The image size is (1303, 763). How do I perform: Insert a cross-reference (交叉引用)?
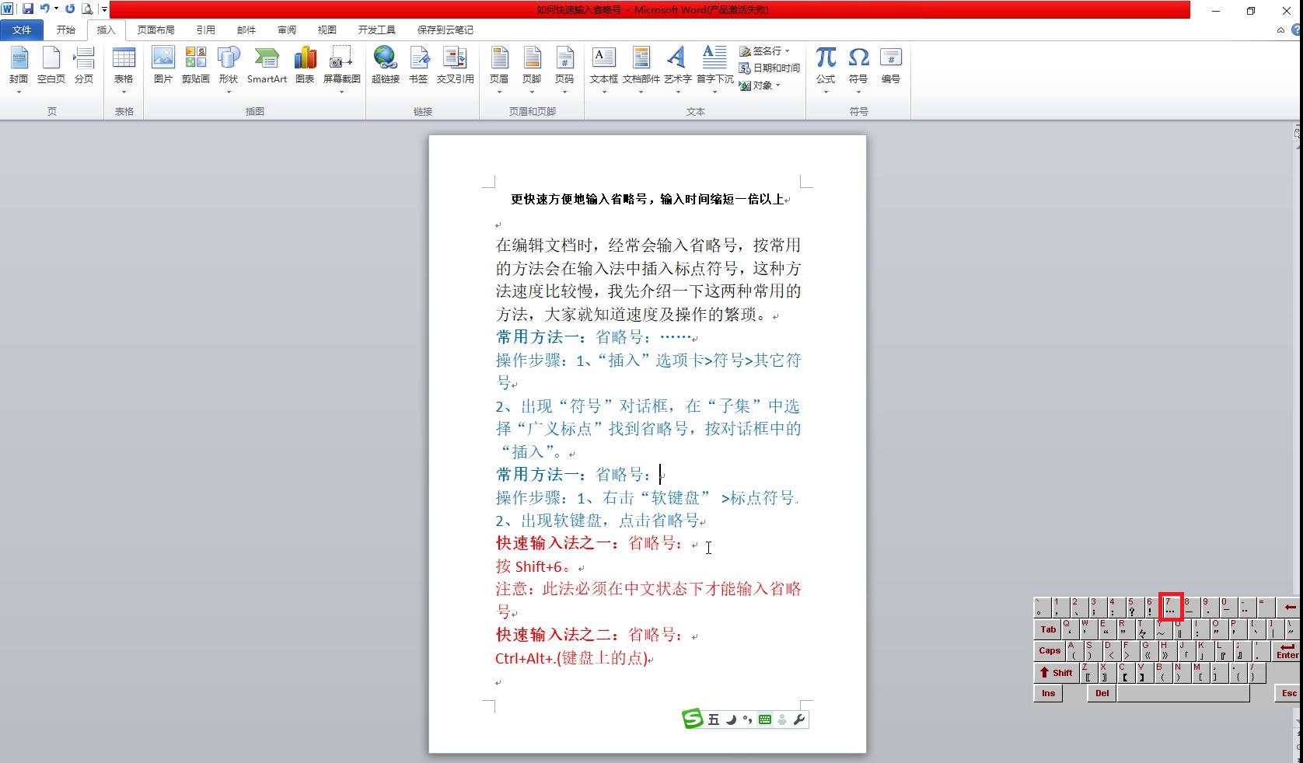coord(455,65)
